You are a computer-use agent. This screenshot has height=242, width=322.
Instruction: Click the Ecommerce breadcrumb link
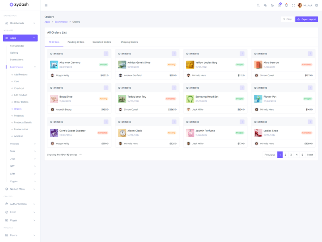[61, 22]
